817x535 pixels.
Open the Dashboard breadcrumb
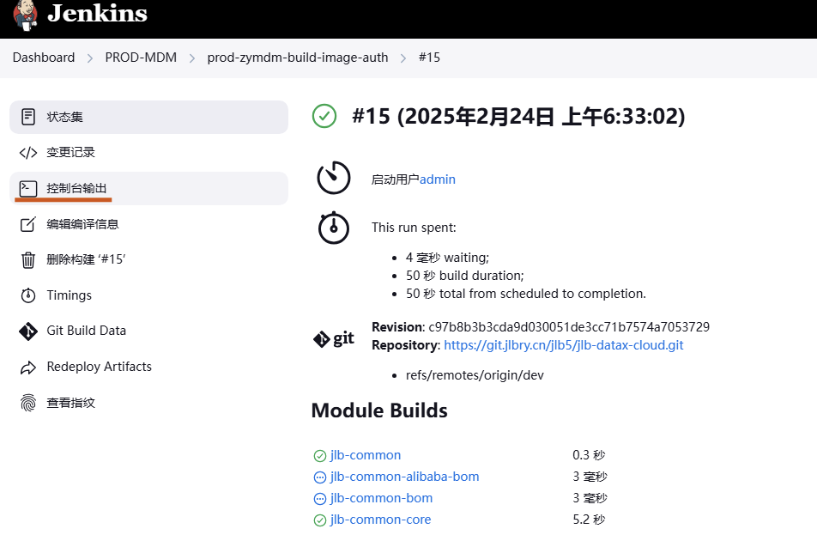(44, 58)
